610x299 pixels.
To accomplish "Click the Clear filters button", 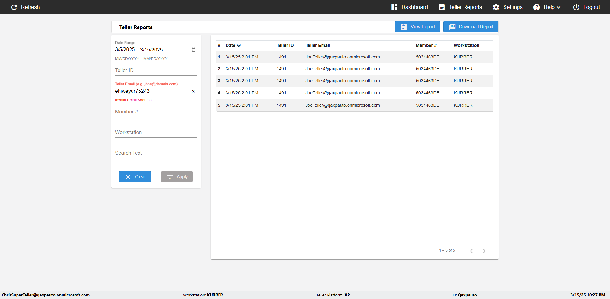I will (135, 177).
